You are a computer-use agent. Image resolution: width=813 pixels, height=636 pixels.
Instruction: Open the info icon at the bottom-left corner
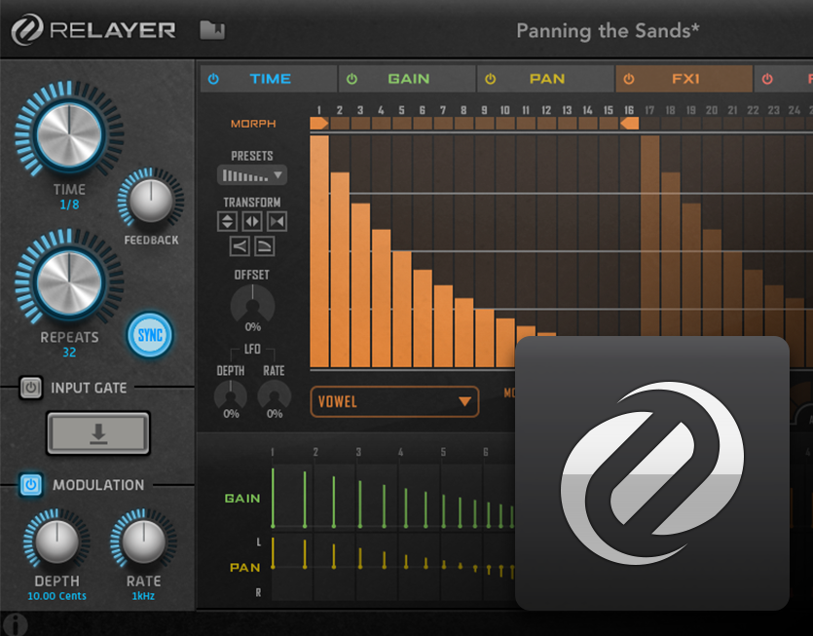pyautogui.click(x=16, y=624)
